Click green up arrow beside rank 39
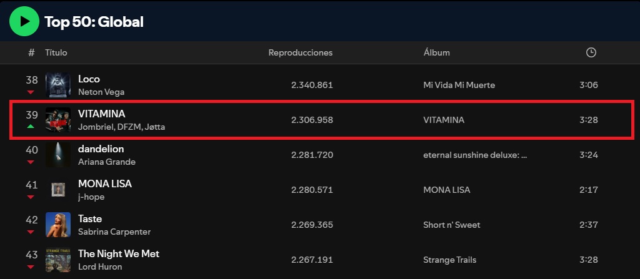Viewport: 640px width, 279px height. coord(31,127)
